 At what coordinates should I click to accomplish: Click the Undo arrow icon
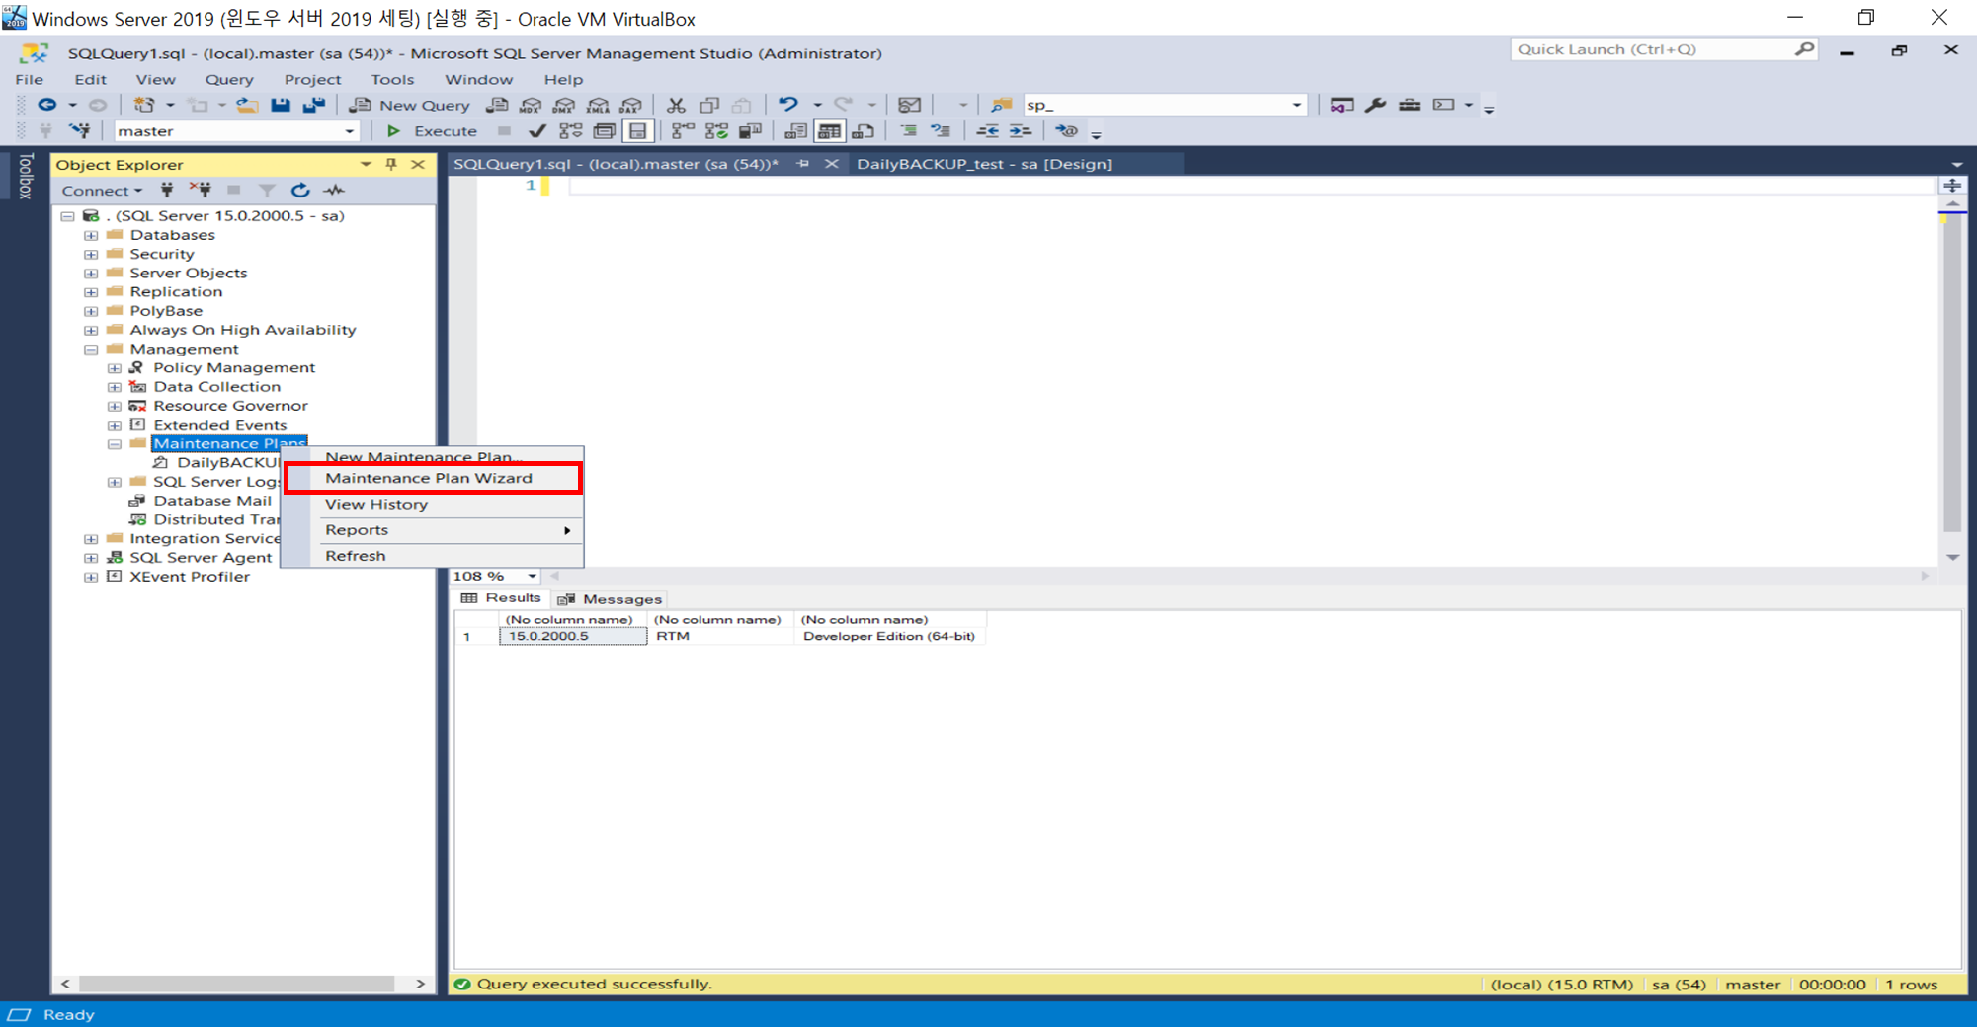pos(787,105)
